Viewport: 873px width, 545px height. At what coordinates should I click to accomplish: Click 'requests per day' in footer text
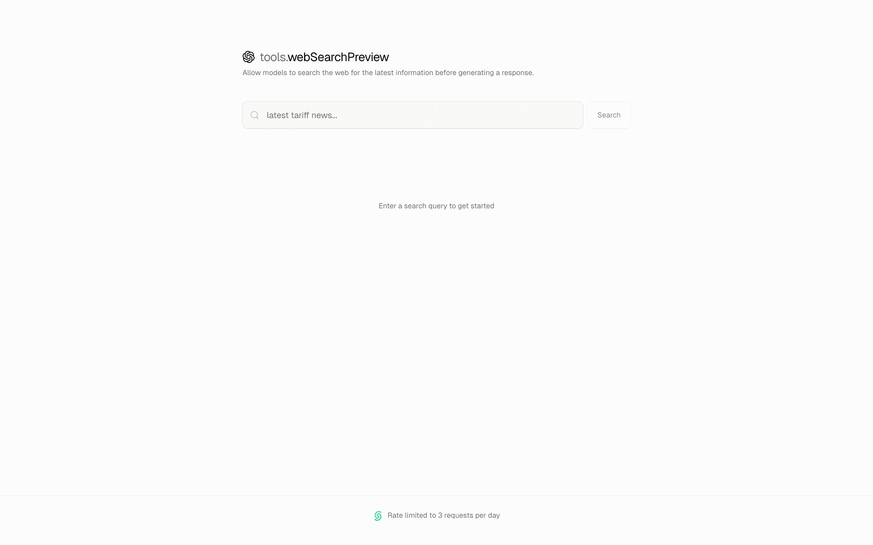coord(472,515)
